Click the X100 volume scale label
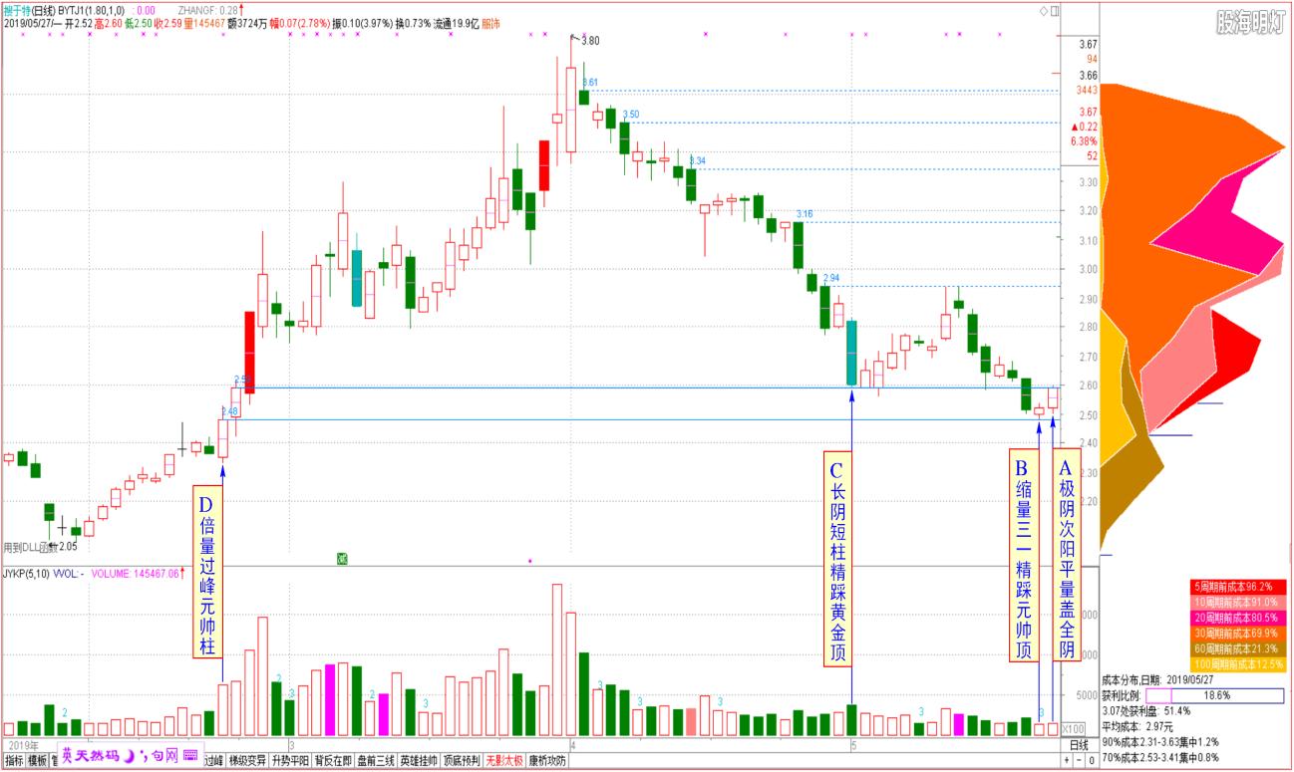 (x=1074, y=728)
